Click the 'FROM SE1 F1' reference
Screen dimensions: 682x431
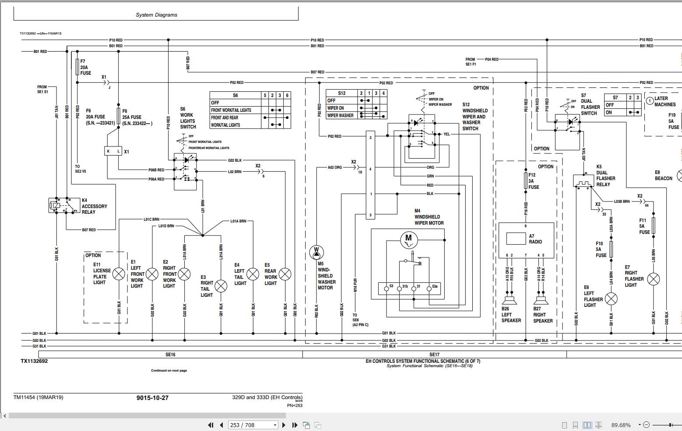pos(471,62)
